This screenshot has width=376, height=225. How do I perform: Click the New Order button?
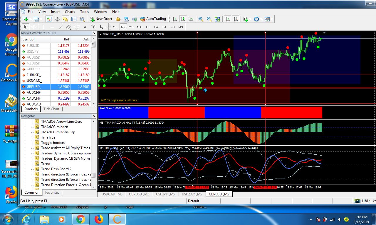(101, 19)
